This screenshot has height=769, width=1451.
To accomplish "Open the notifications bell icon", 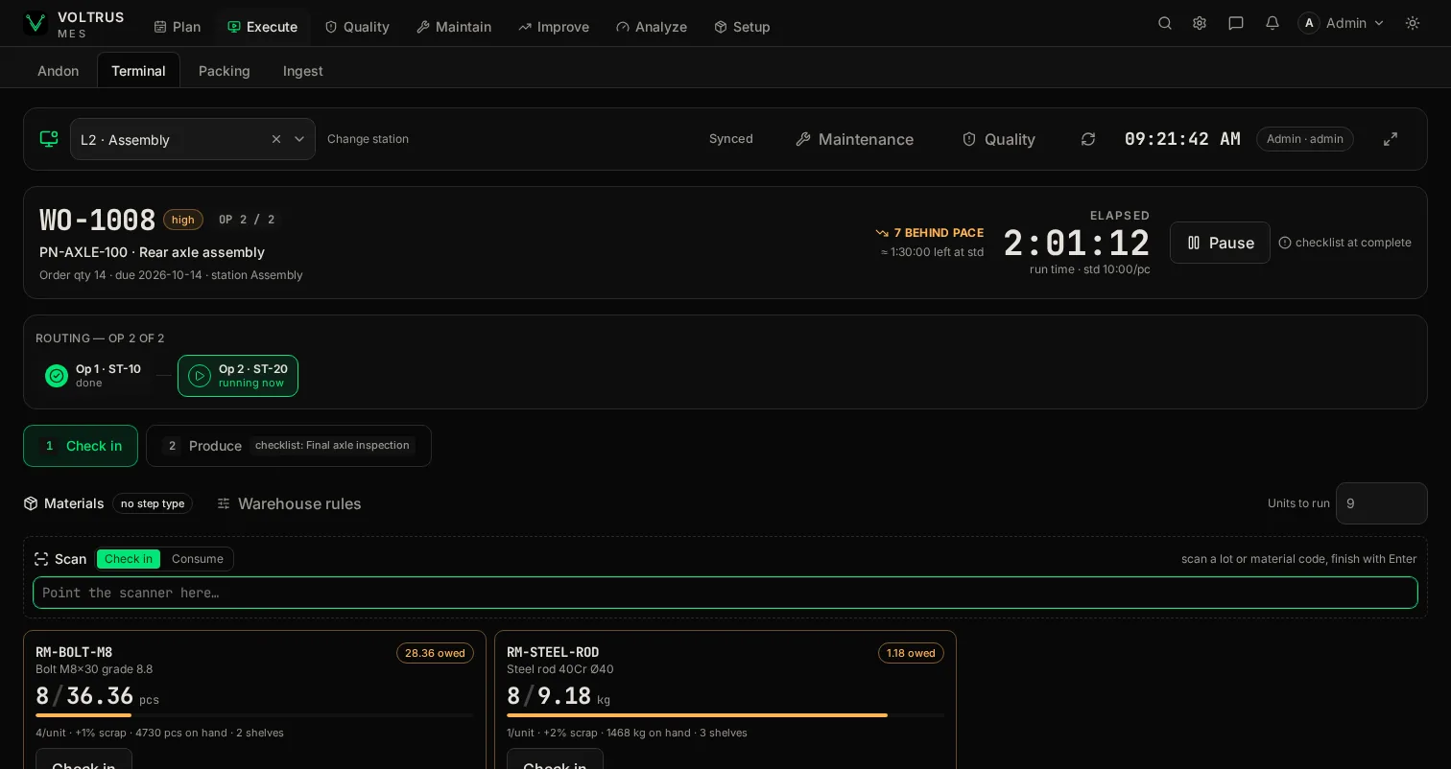I will 1273,23.
